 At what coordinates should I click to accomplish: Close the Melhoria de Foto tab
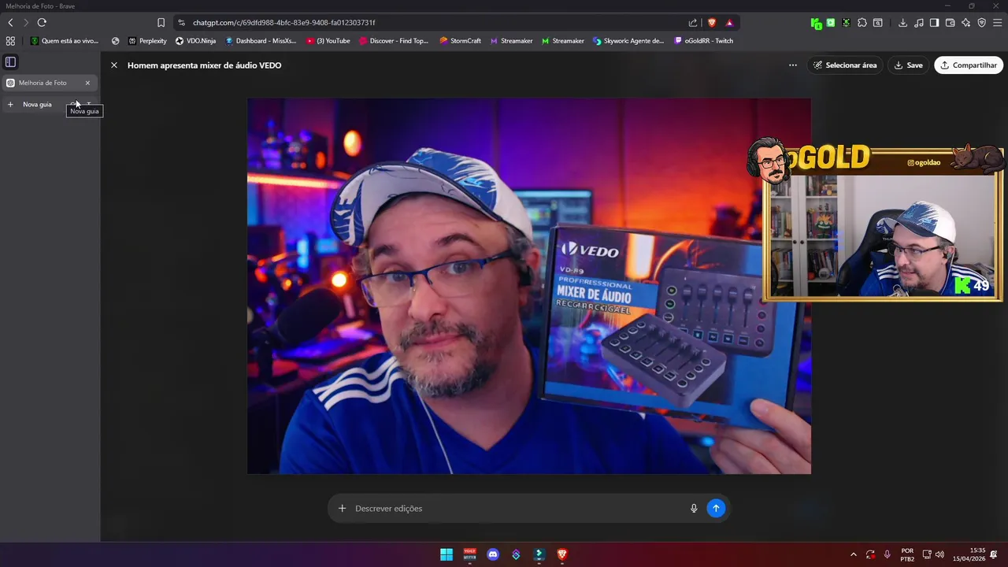[x=87, y=83]
